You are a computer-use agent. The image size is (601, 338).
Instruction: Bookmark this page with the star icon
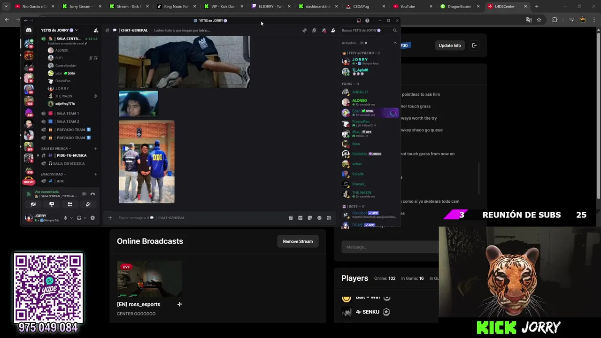point(539,20)
